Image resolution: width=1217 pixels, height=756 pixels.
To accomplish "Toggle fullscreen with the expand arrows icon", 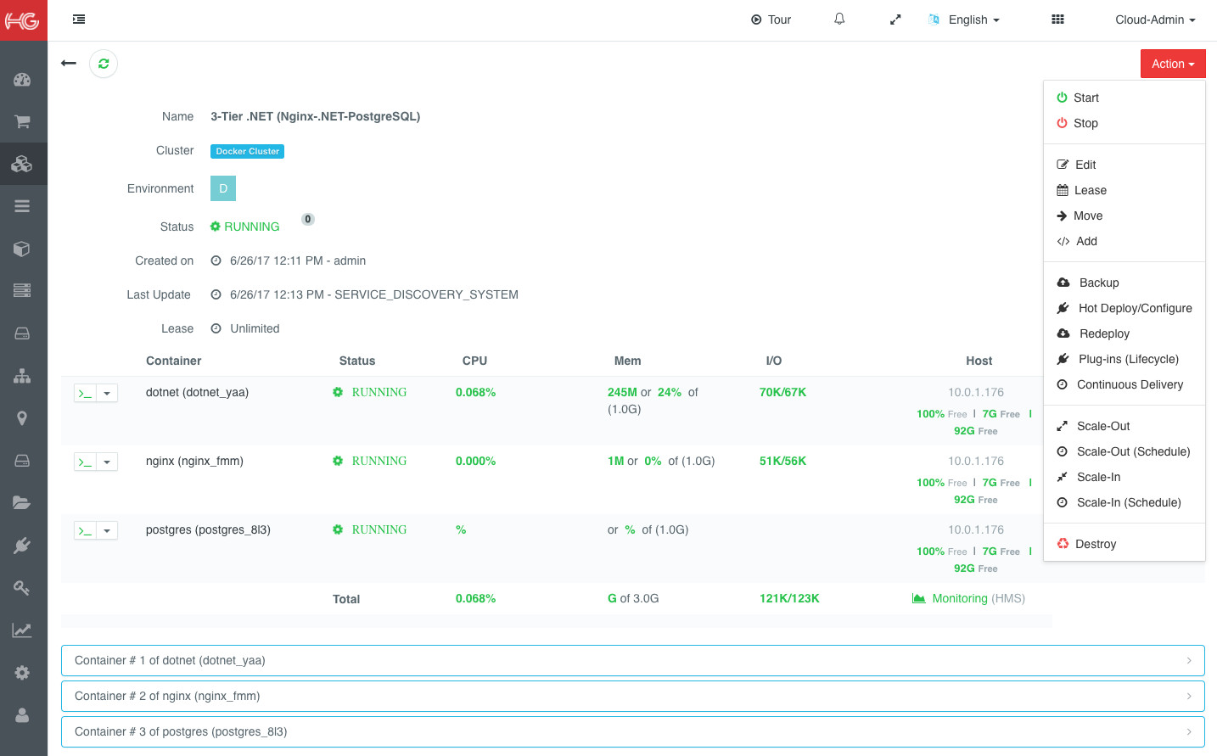I will click(x=895, y=20).
